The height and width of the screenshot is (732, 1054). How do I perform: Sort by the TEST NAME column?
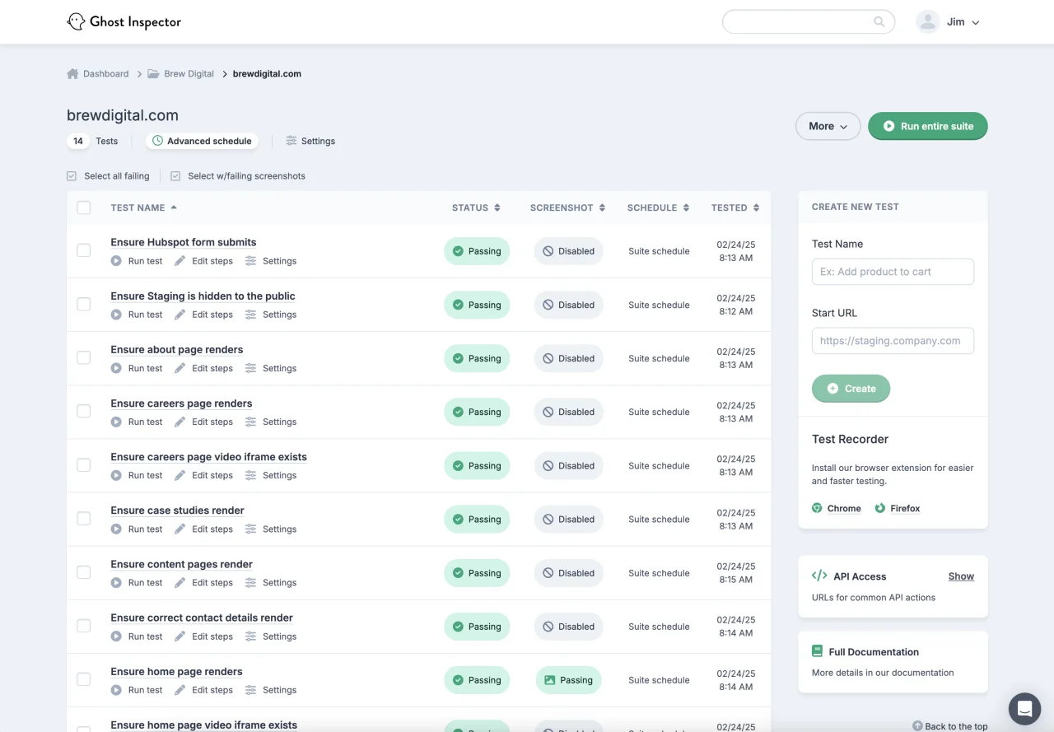(144, 207)
